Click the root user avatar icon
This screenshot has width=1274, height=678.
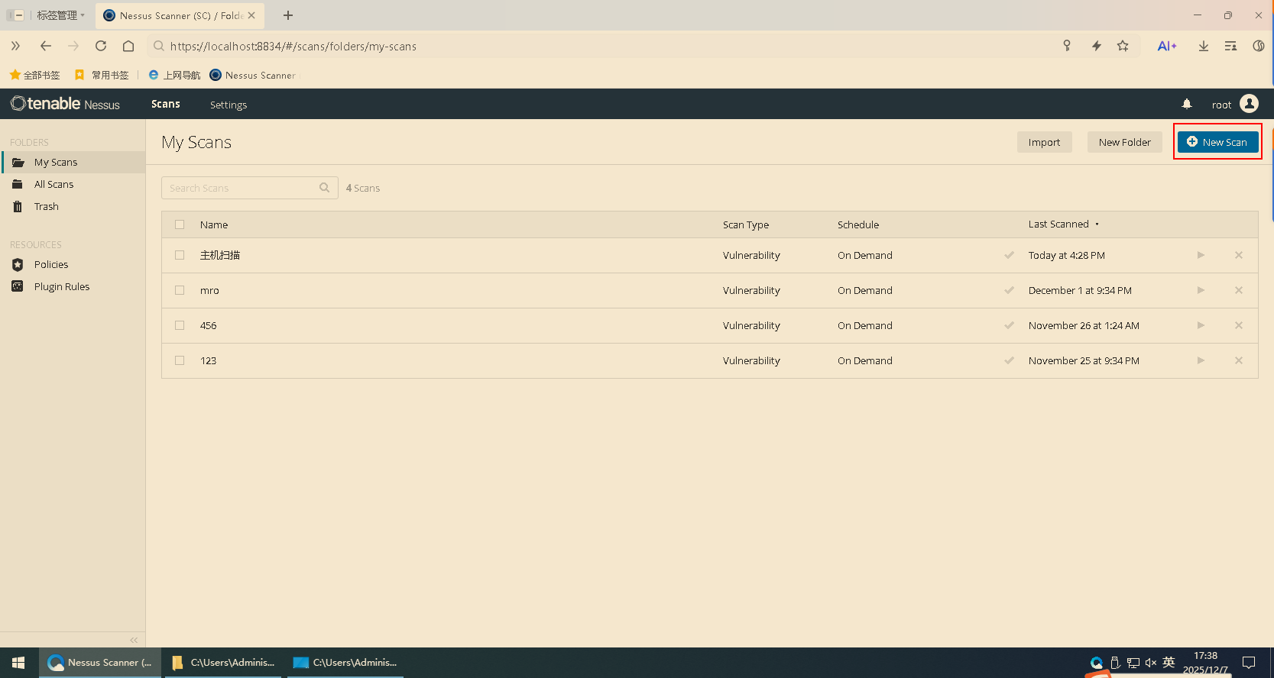[x=1249, y=104]
